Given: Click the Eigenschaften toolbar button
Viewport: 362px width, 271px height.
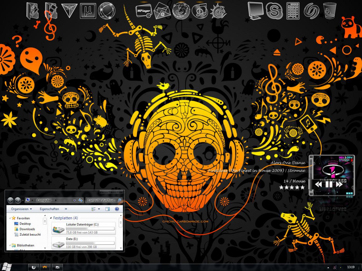Looking at the screenshot, I should click(49, 209).
